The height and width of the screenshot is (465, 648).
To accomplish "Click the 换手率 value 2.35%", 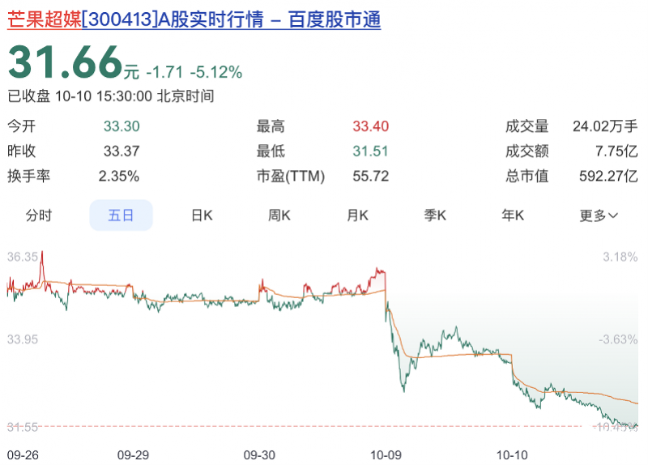I will click(118, 176).
